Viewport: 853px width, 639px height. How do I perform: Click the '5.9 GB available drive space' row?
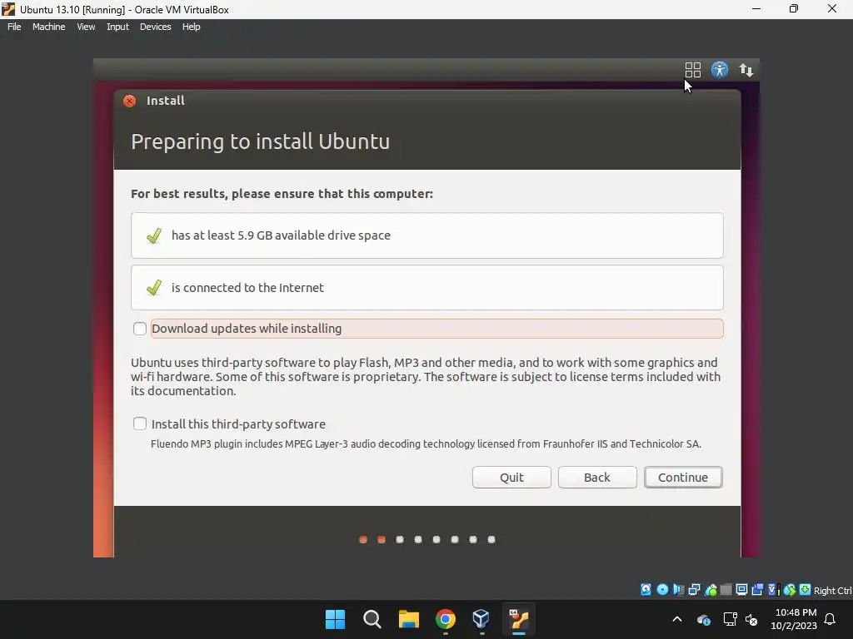click(427, 235)
